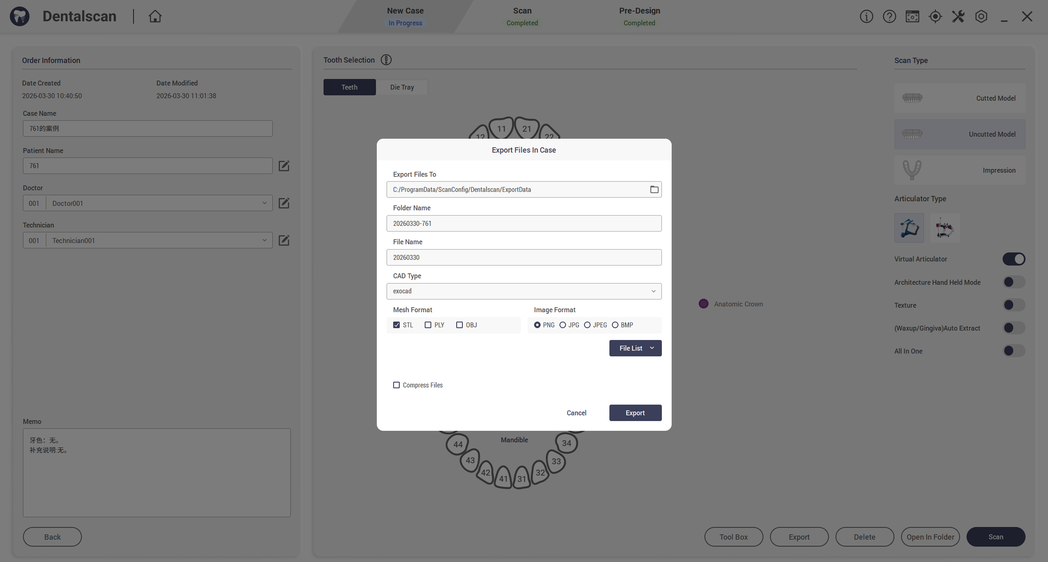The width and height of the screenshot is (1048, 562).
Task: Cancel the Export Files dialog
Action: tap(576, 413)
